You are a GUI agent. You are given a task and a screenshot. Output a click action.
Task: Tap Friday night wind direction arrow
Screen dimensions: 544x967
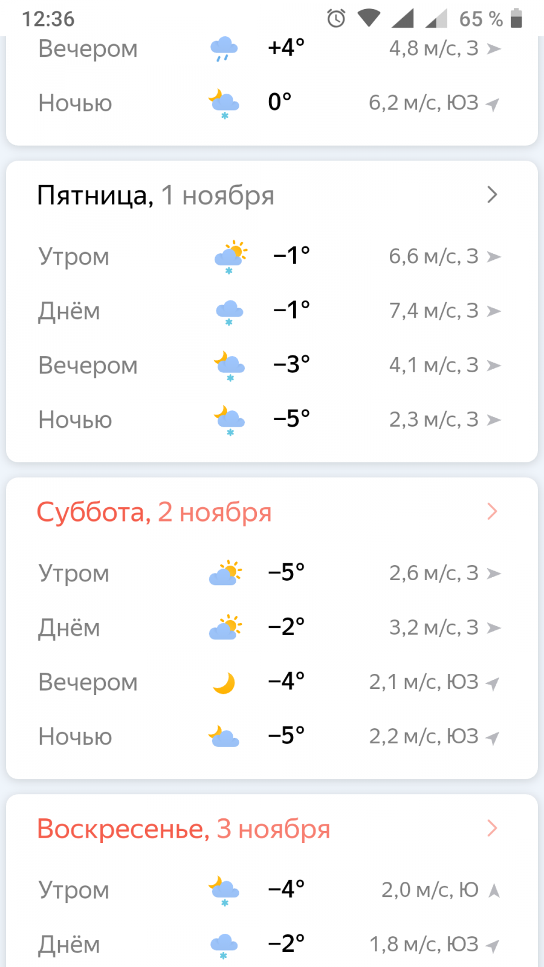pos(494,419)
